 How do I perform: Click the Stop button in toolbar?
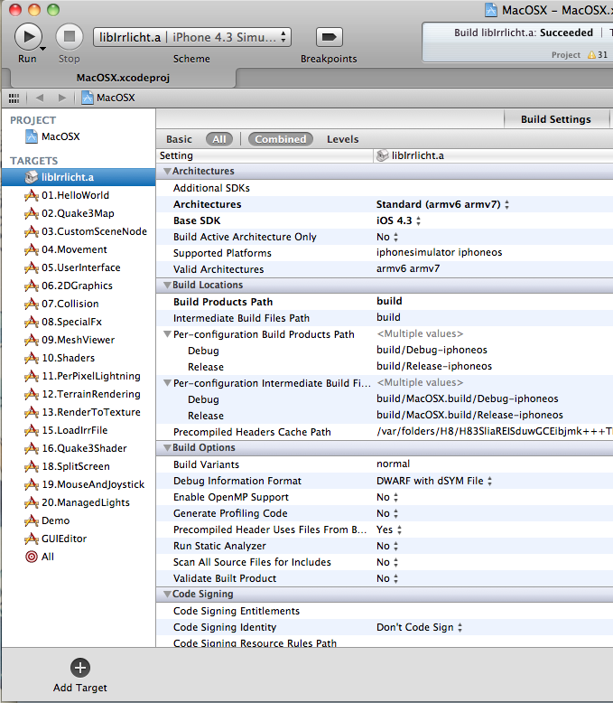coord(69,37)
